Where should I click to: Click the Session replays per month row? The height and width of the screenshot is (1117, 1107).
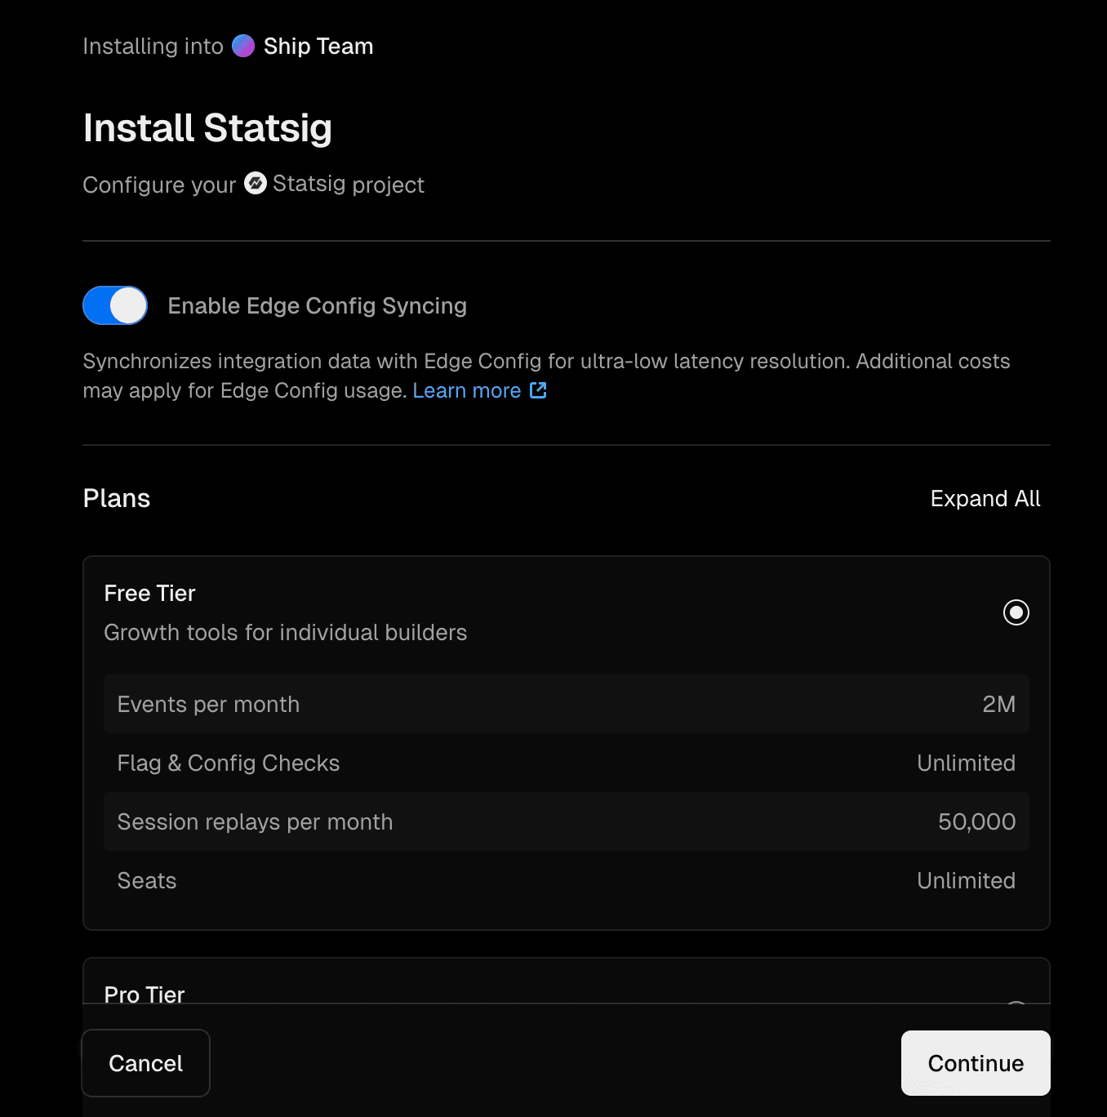point(566,821)
